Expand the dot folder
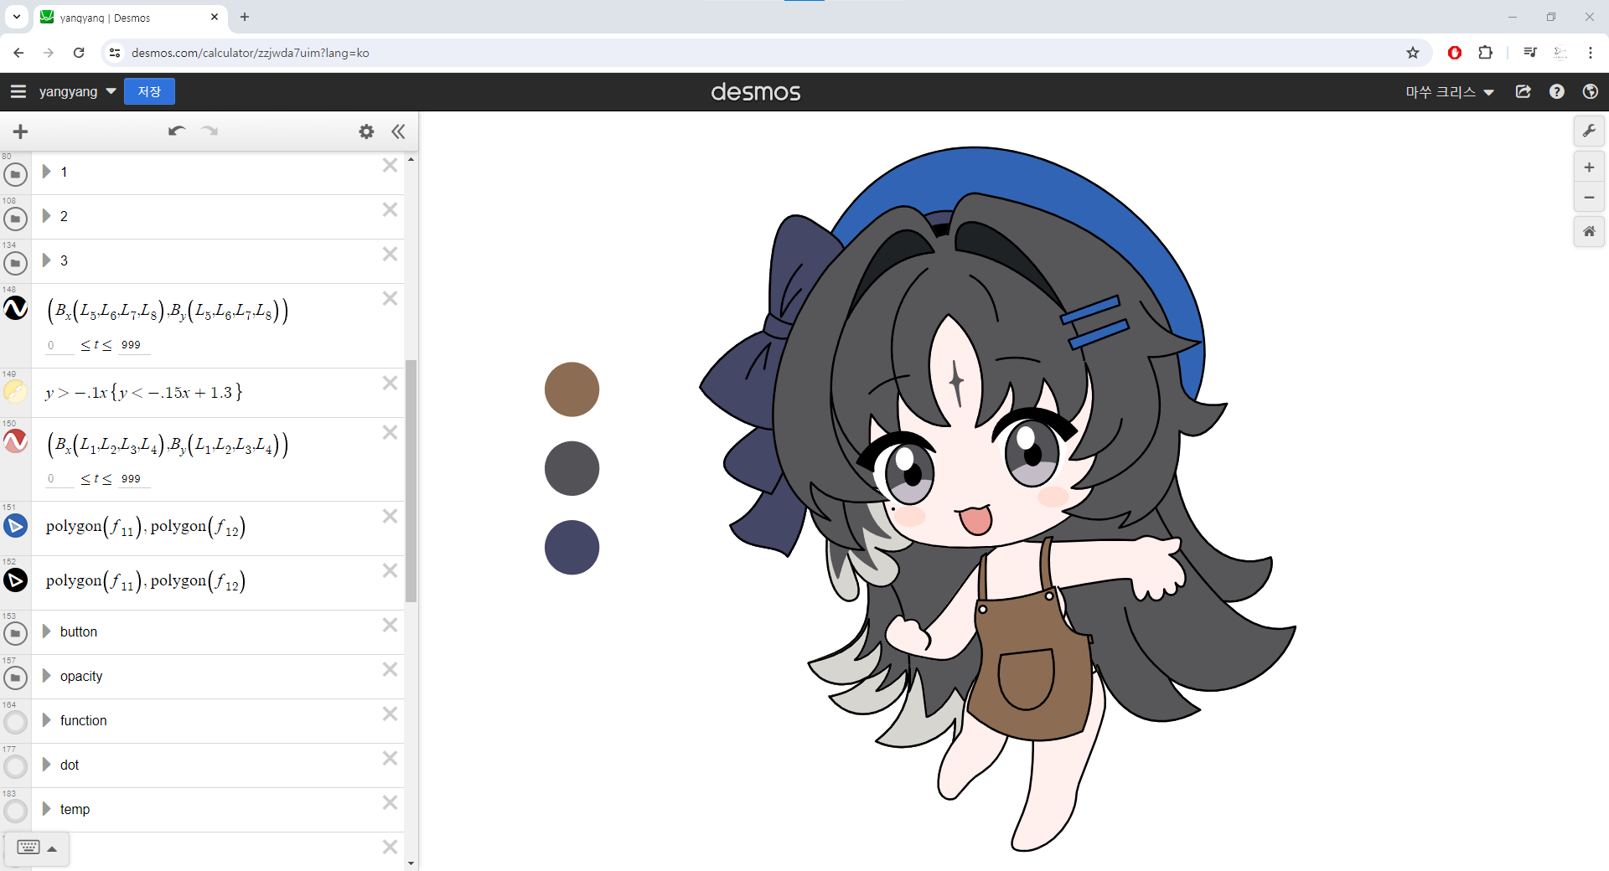 coord(47,765)
